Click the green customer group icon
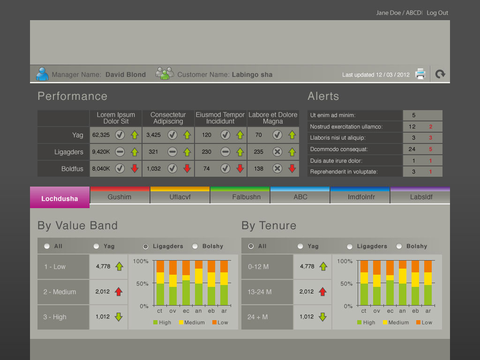Viewport: 480px width, 360px height. click(165, 74)
